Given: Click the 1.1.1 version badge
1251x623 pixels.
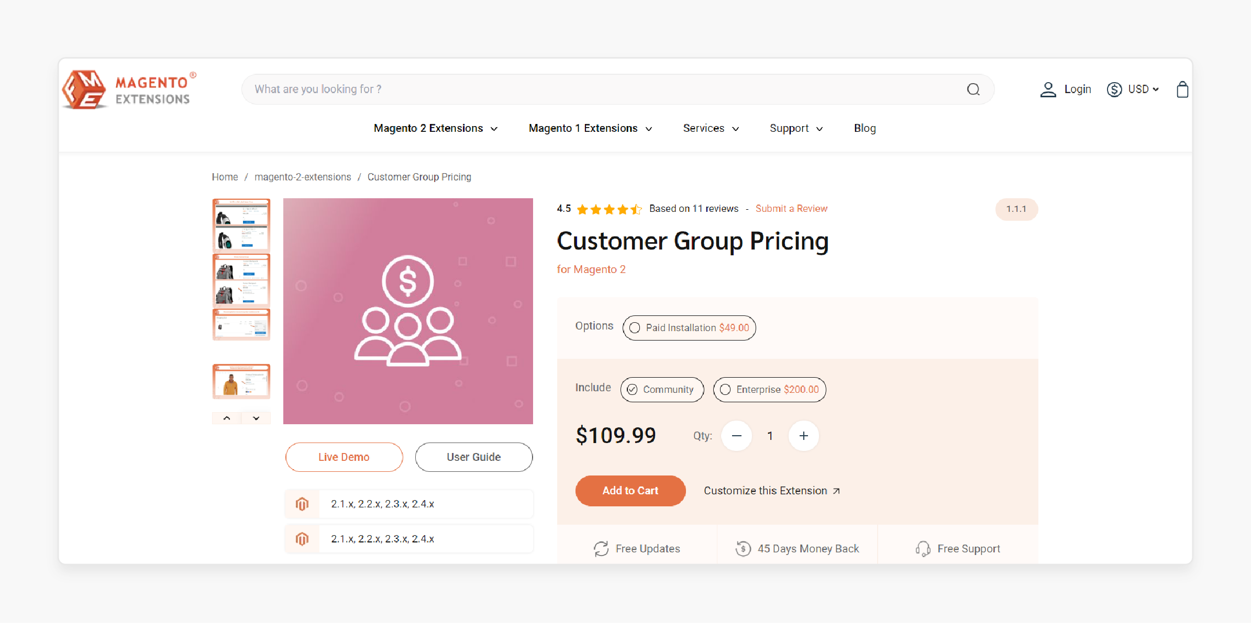Looking at the screenshot, I should (1016, 209).
